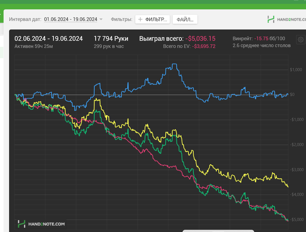
Task: Select the date range 01.06.2024 - 19.06.2024 field
Action: tap(70, 19)
